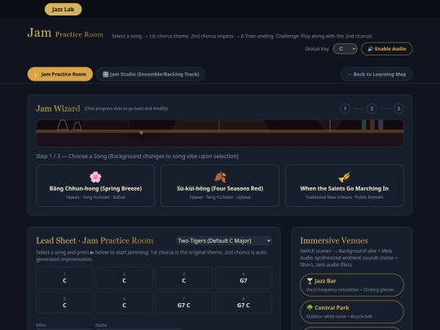Choose the When the Saints Go Marching In card

345,186
